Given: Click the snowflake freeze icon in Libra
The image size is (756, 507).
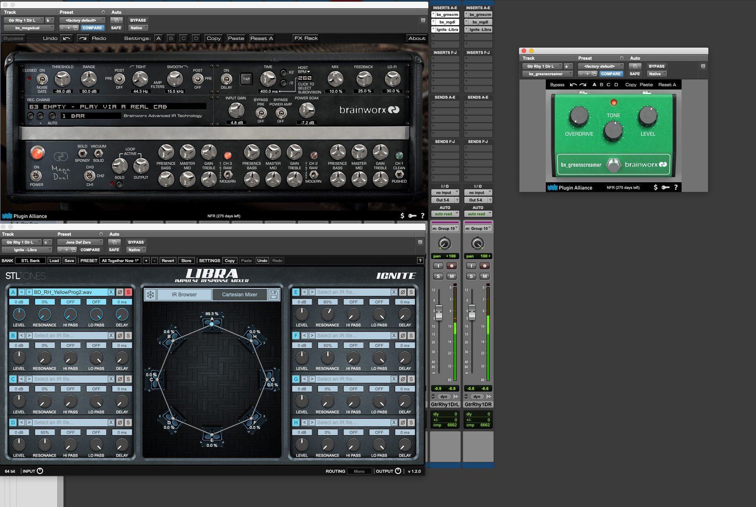Looking at the screenshot, I should point(150,295).
